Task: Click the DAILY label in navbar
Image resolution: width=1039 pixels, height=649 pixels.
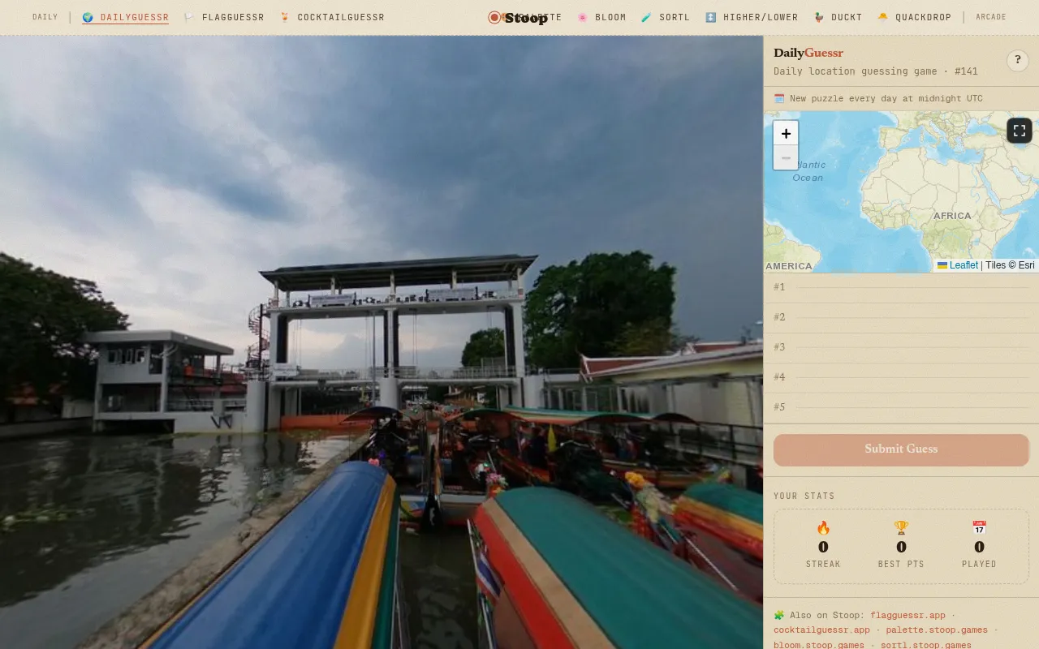Action: click(45, 17)
